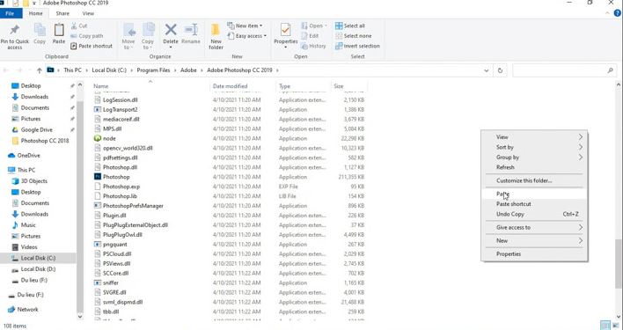This screenshot has width=623, height=330.
Task: Sort by the Type column header
Action: (284, 86)
